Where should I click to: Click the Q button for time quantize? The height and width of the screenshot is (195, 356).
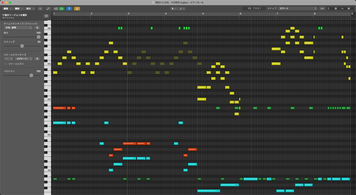37,28
